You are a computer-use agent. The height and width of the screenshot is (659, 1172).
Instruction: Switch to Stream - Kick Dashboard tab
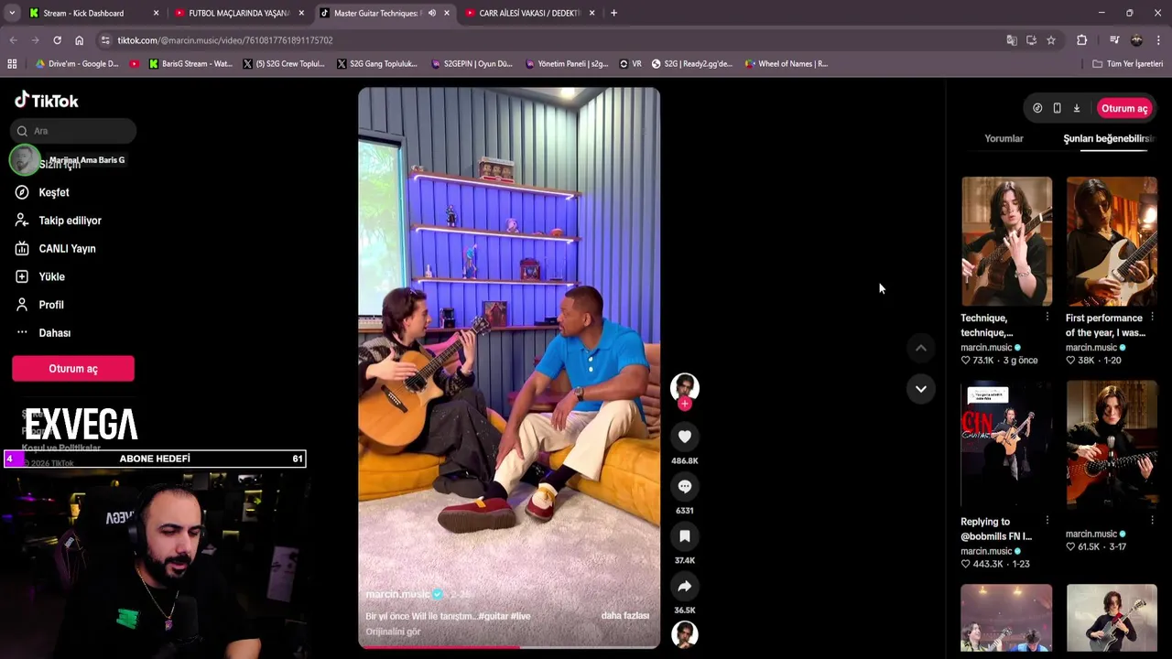(92, 13)
